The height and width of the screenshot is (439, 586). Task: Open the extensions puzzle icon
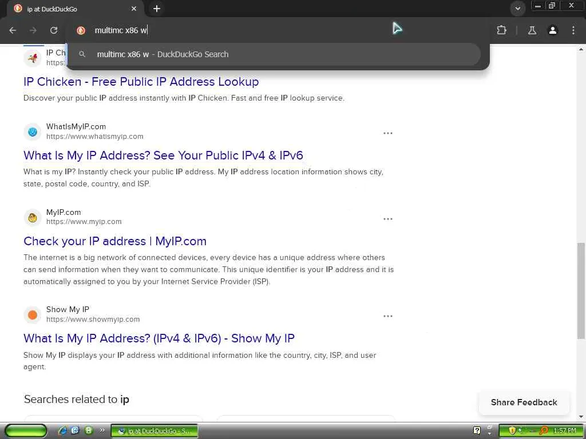pos(501,30)
